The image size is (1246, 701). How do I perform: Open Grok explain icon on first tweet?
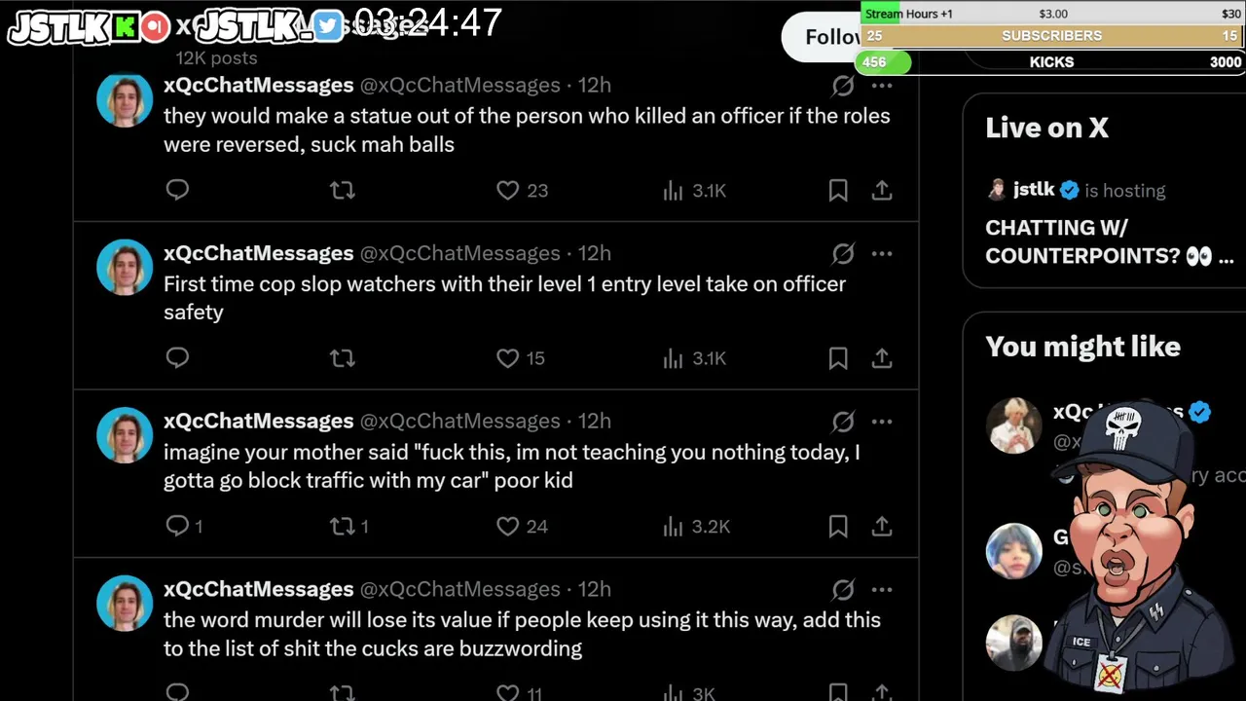(843, 86)
